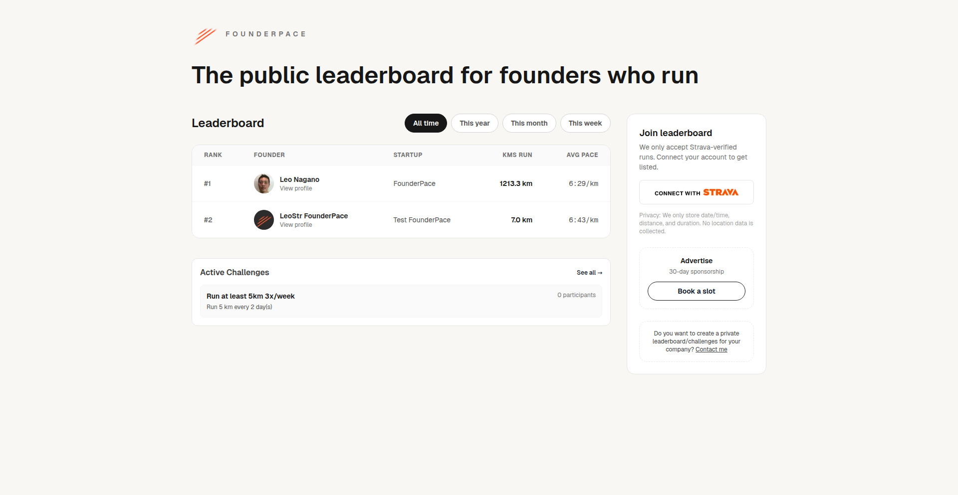The width and height of the screenshot is (958, 495).
Task: Open the See all arrow for challenges
Action: [589, 273]
